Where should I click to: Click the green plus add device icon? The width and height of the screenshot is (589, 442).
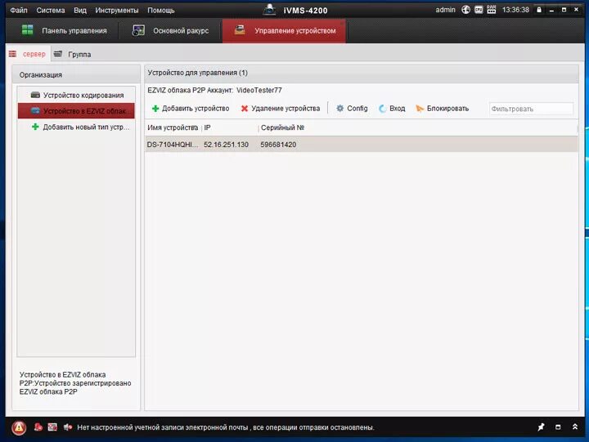coord(155,109)
